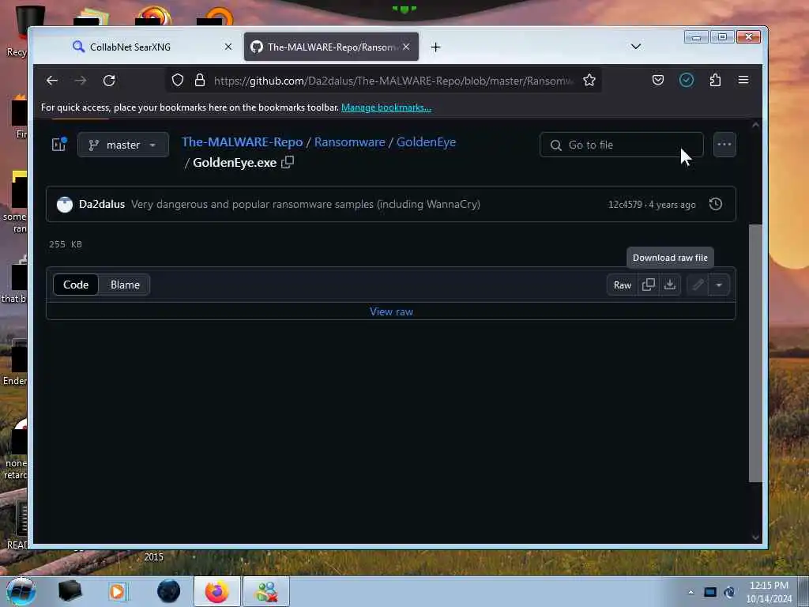The image size is (809, 607).
Task: Open the shield tracking protection icon
Action: point(178,80)
